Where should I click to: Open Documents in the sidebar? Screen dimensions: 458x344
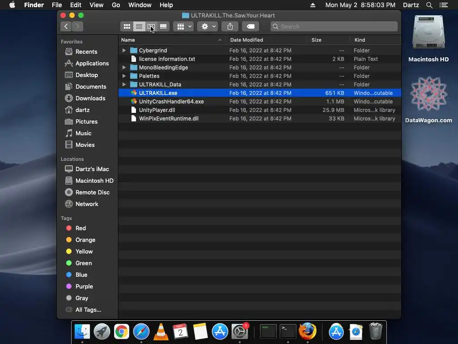(90, 87)
